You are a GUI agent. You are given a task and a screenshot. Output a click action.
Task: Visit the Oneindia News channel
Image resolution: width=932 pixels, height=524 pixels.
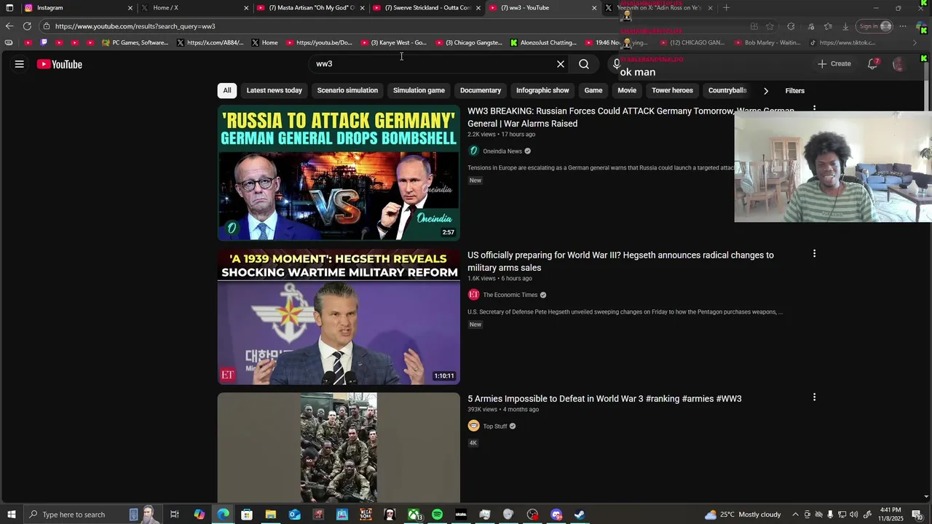pyautogui.click(x=502, y=151)
